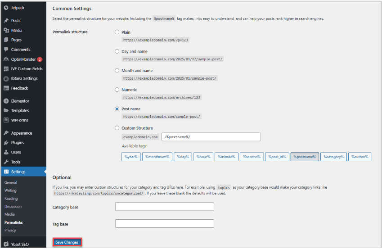382x249 pixels.
Task: Click the 2025/01/27/sample-post example URL
Action: tap(172, 59)
